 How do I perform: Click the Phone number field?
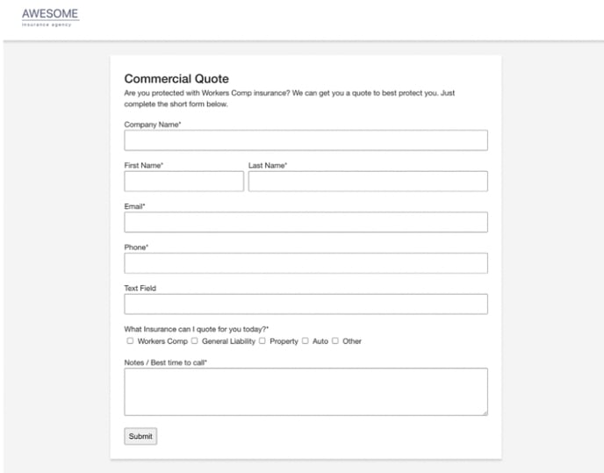coord(306,263)
